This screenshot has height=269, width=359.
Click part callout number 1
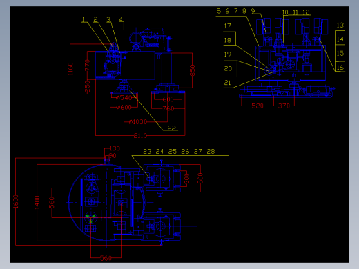pos(84,20)
